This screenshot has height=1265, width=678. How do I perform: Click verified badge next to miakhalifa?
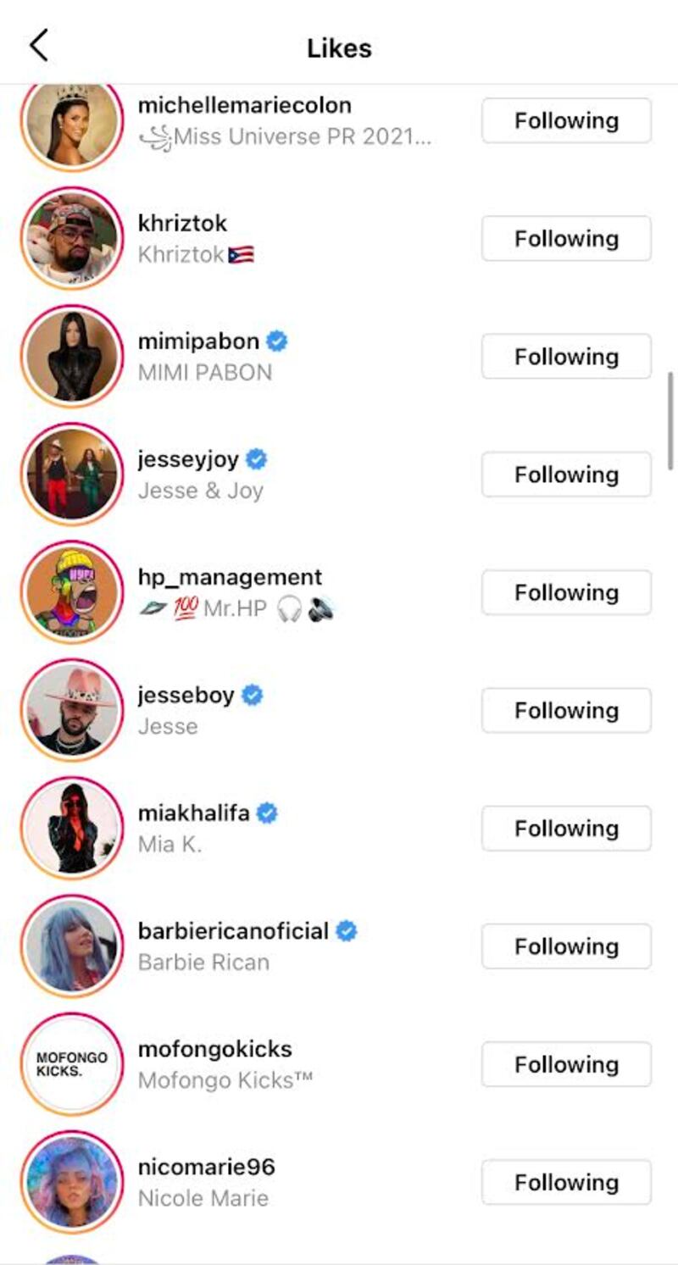pos(268,813)
